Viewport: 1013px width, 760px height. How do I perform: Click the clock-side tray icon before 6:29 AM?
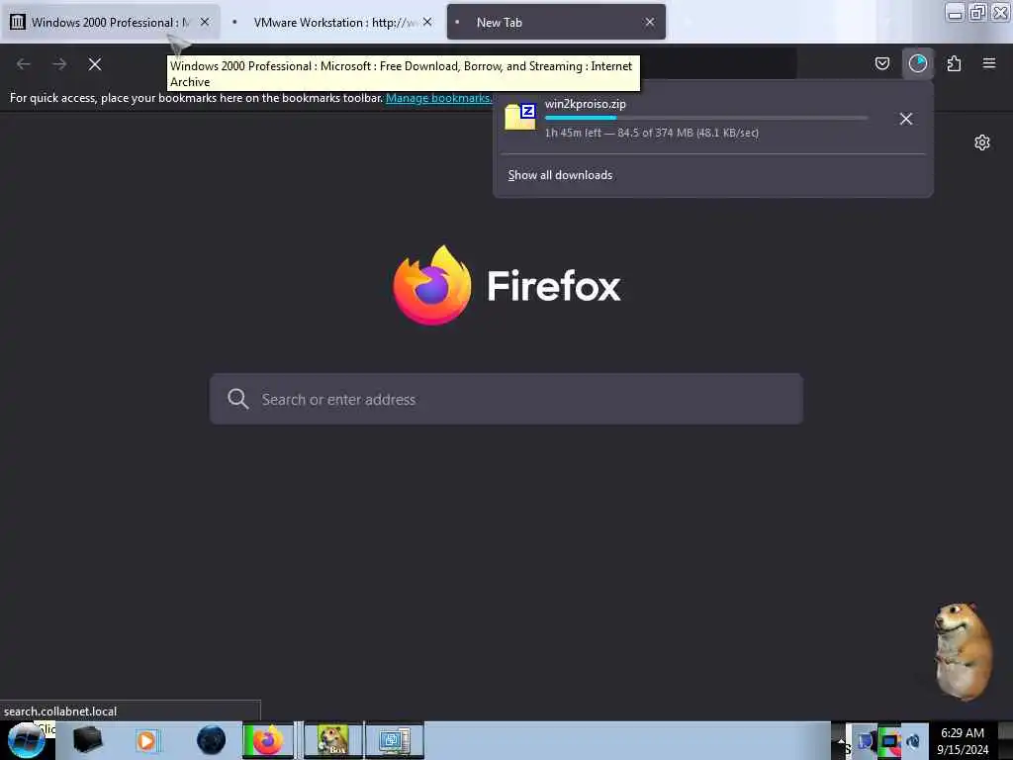[913, 740]
